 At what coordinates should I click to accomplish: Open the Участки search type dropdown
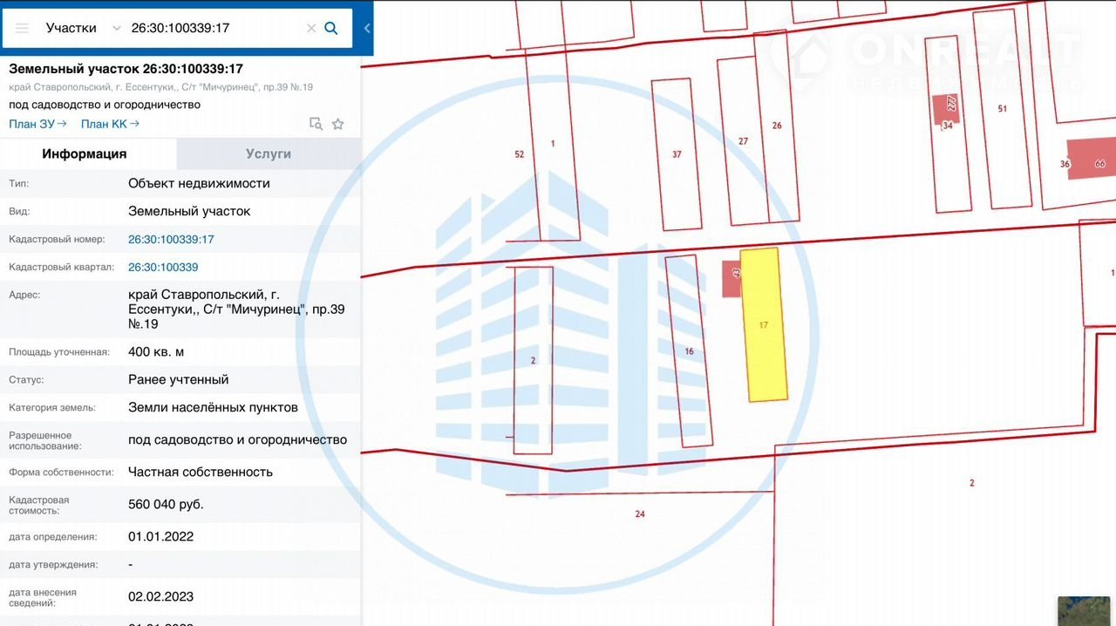[x=83, y=28]
